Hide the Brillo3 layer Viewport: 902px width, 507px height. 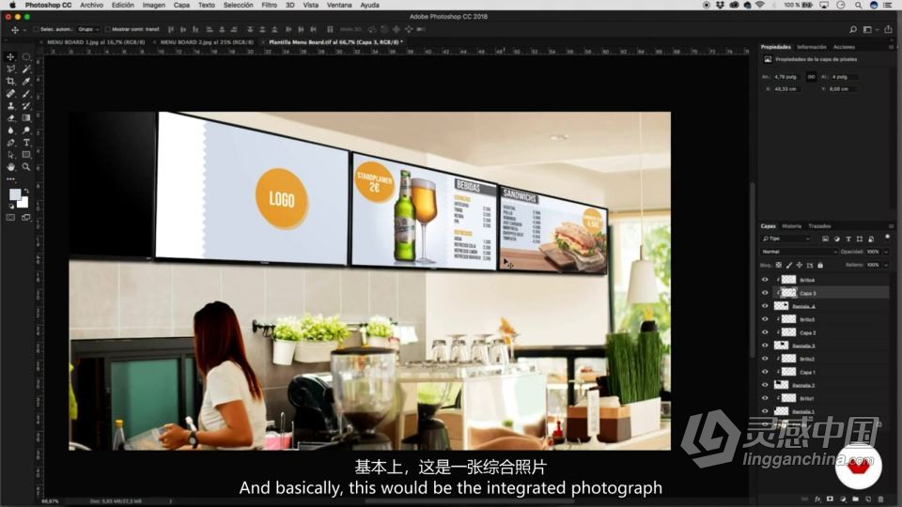765,319
